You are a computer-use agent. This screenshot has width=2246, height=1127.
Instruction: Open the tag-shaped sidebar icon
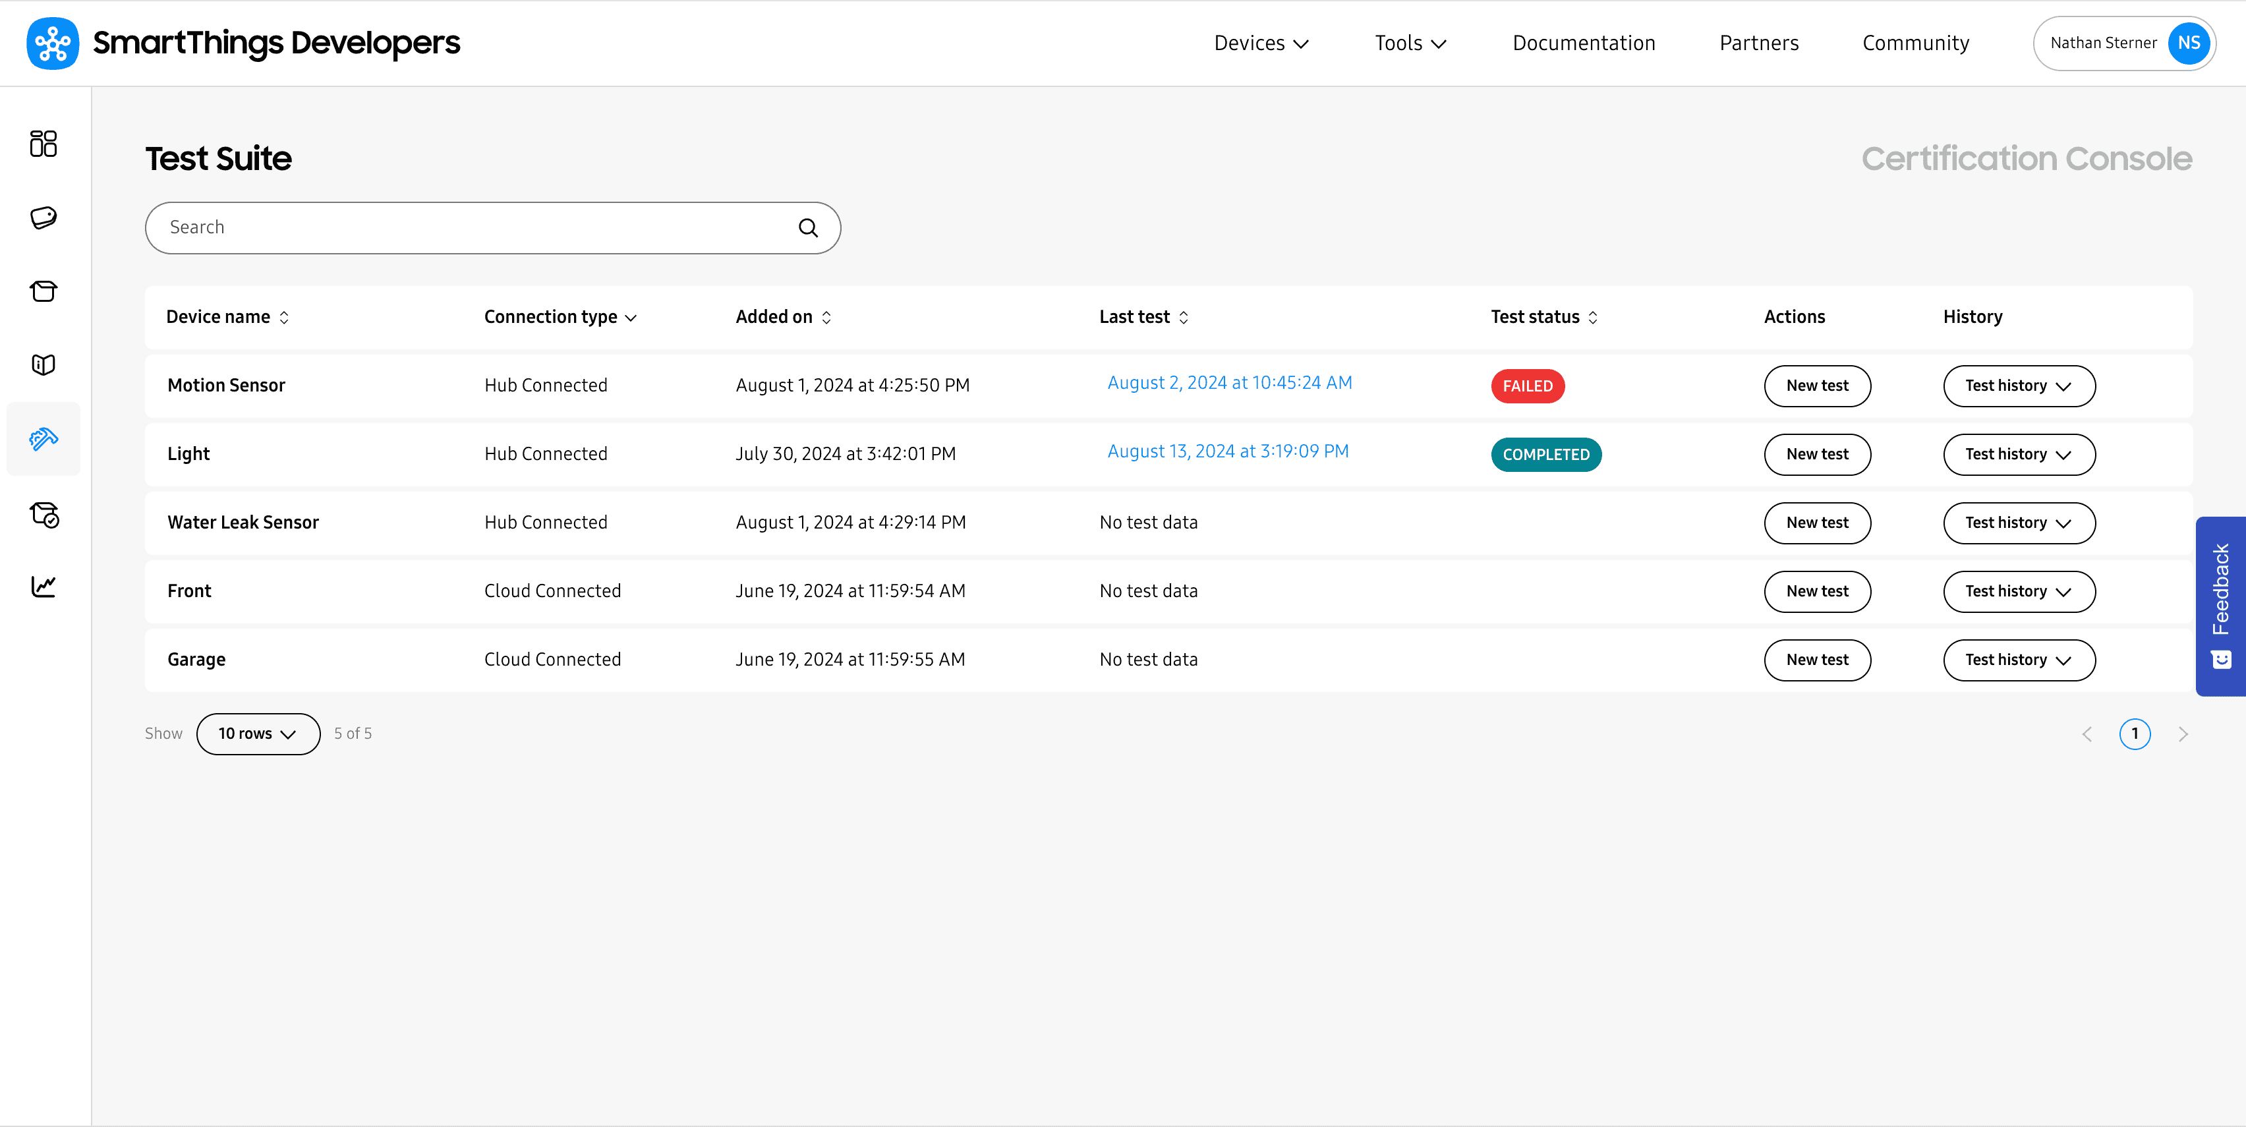(x=43, y=217)
